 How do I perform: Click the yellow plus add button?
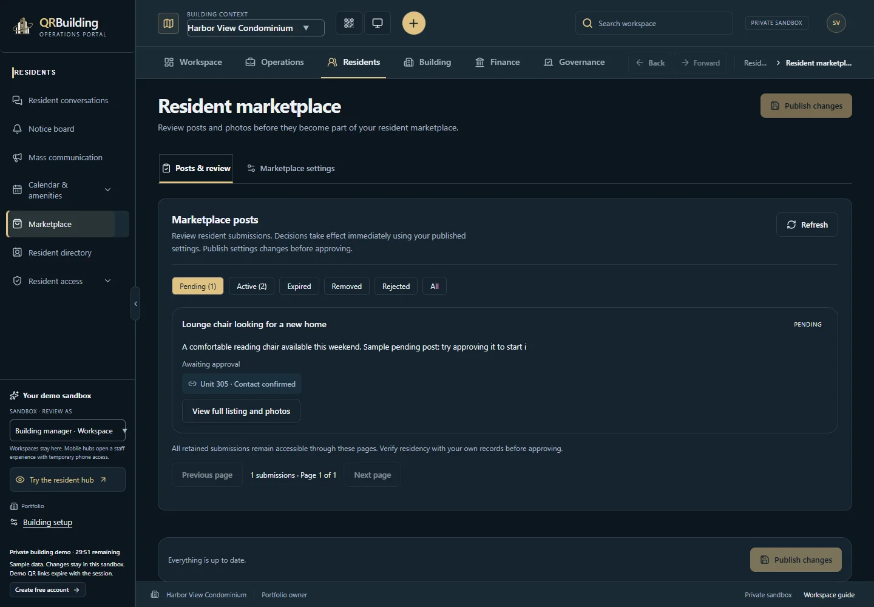414,23
